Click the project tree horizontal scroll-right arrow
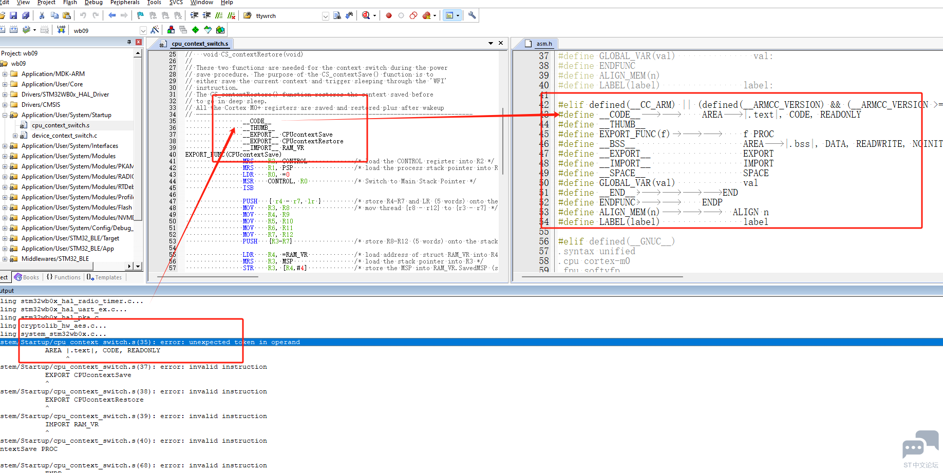943x473 pixels. pos(129,266)
